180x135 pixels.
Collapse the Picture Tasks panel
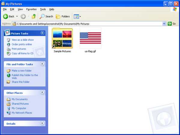point(42,33)
